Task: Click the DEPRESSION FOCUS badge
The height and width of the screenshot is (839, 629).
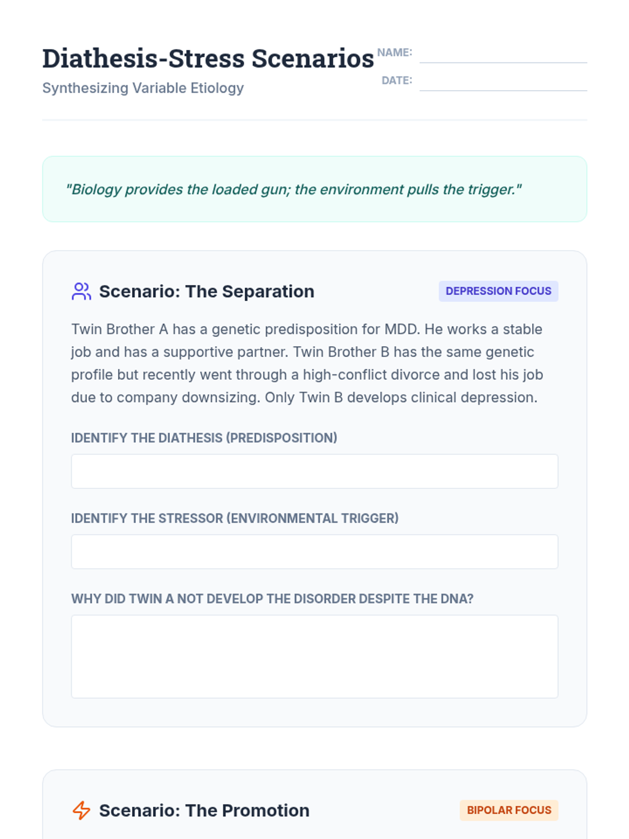Action: click(498, 291)
